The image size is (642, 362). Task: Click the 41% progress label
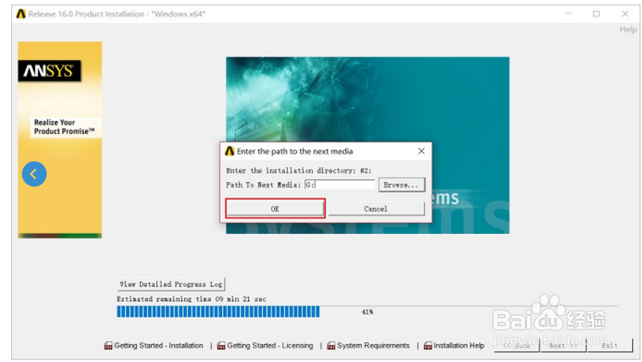tap(367, 312)
